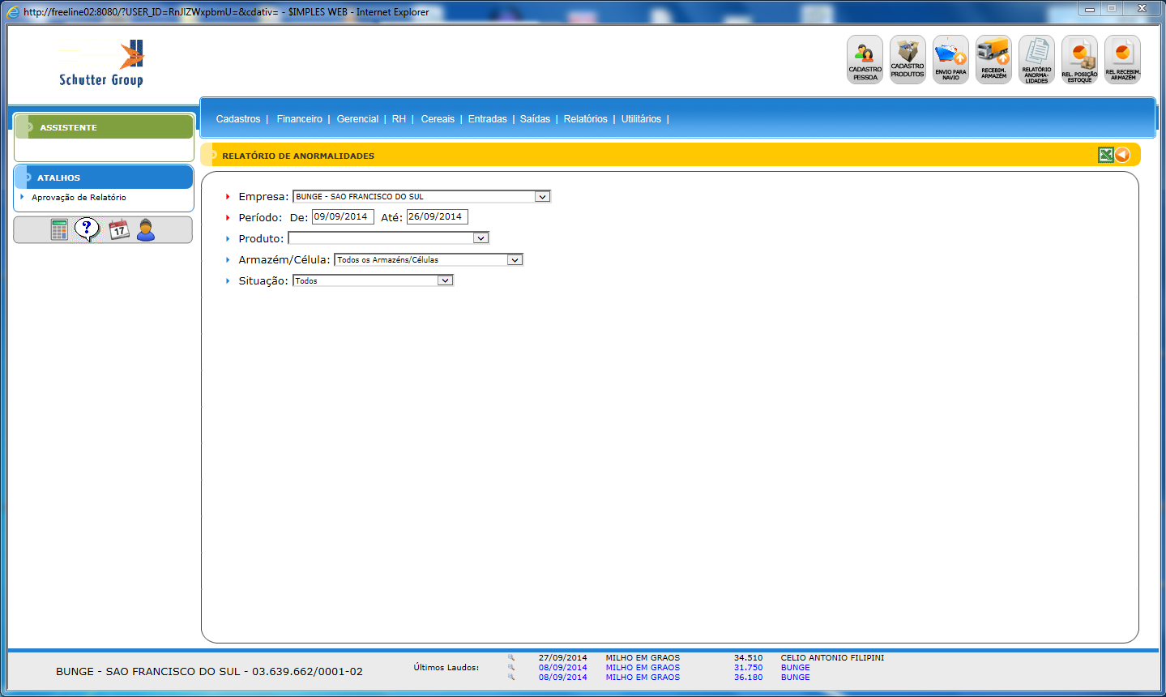Click the Relatório Anormalidades toolbar icon

tap(1036, 59)
